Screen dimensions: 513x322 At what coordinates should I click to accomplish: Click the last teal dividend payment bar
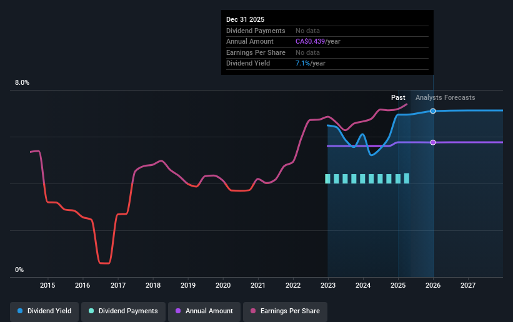[x=407, y=178]
